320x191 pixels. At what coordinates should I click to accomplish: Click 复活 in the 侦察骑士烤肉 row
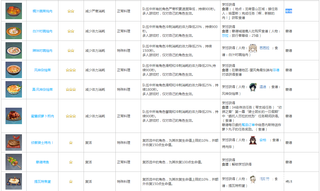coord(89,143)
